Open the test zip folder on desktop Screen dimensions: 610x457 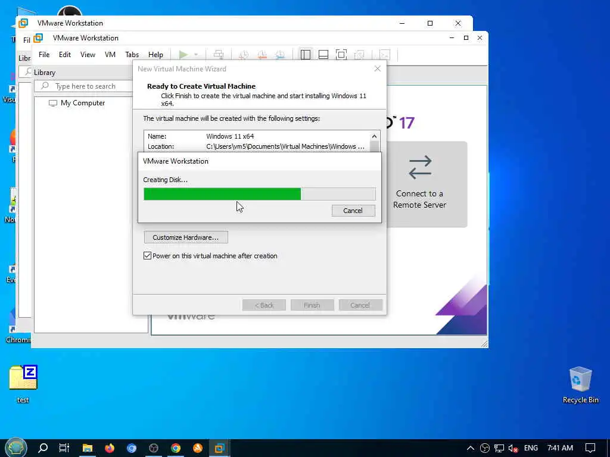click(23, 384)
